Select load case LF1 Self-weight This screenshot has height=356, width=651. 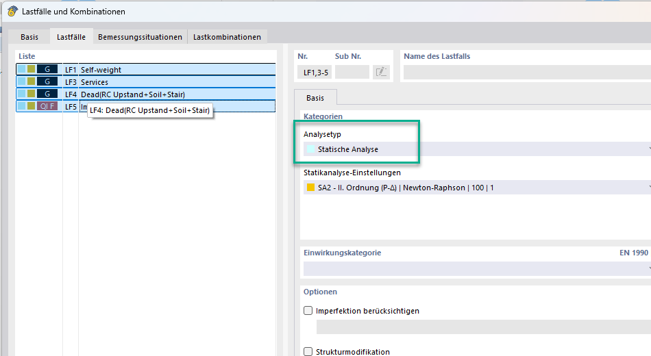pos(146,70)
